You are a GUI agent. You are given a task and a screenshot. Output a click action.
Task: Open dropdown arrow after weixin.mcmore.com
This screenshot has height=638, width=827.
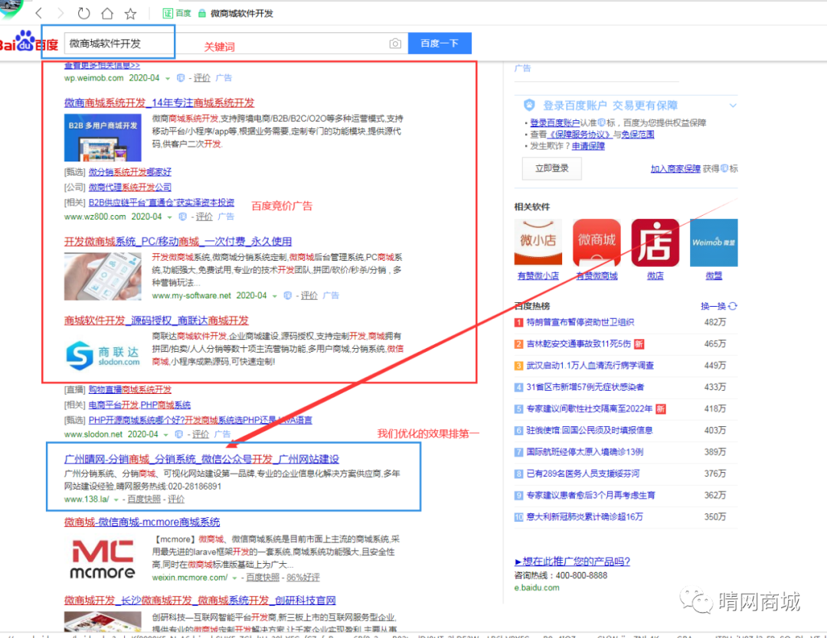pyautogui.click(x=234, y=578)
